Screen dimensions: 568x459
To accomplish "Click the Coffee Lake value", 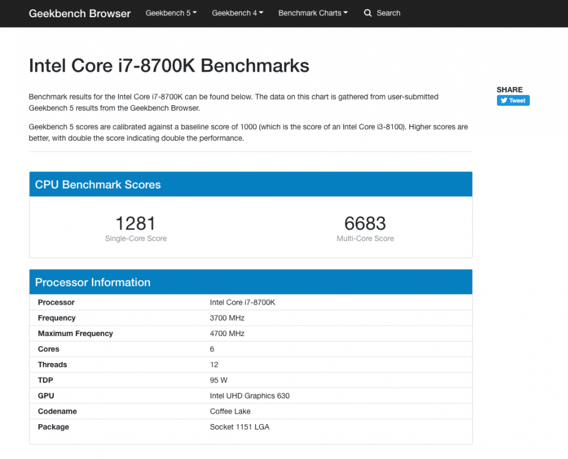I will coord(230,411).
